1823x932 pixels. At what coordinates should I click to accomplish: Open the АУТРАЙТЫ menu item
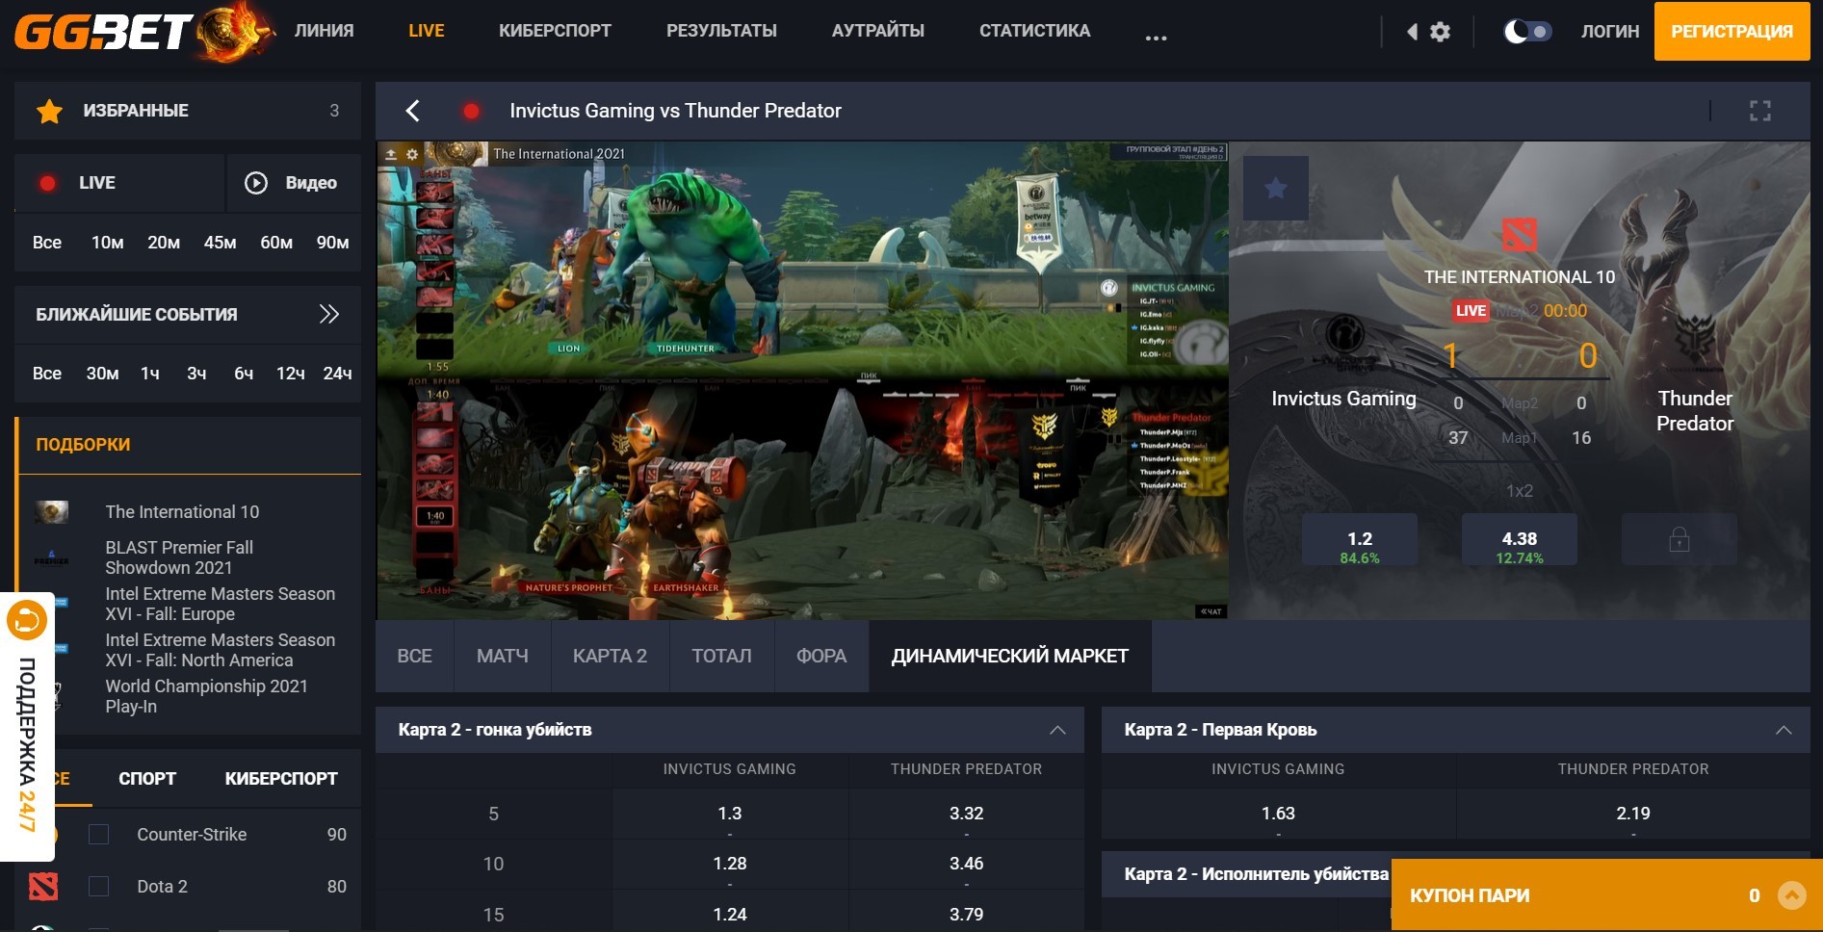(877, 31)
